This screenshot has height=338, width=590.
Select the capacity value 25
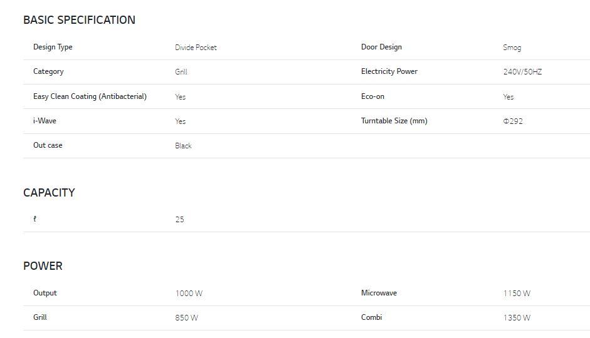click(x=179, y=220)
